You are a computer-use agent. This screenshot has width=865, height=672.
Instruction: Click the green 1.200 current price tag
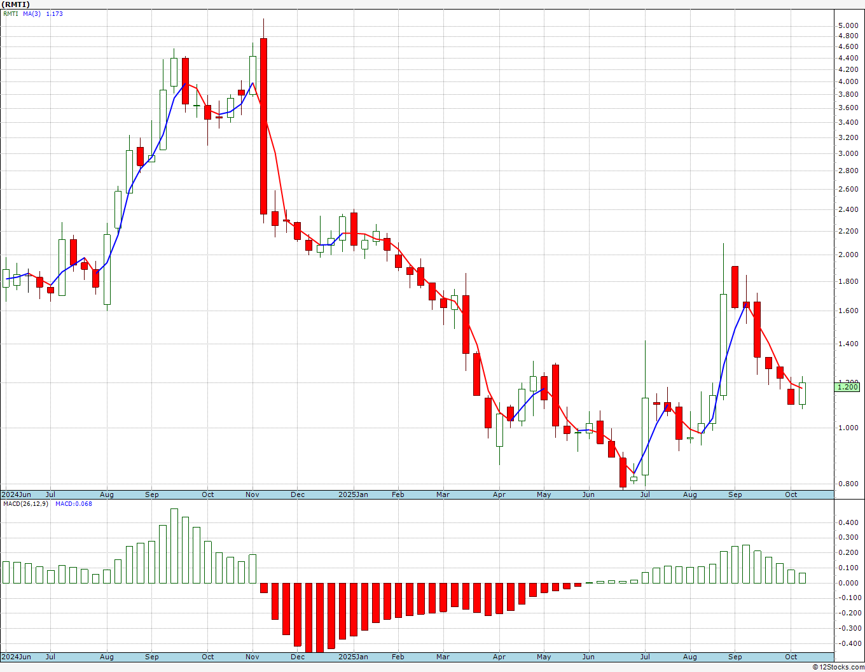[848, 386]
